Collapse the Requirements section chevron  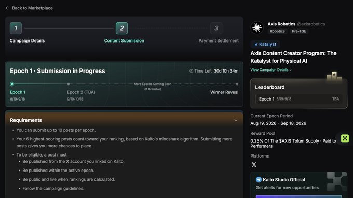pos(236,120)
